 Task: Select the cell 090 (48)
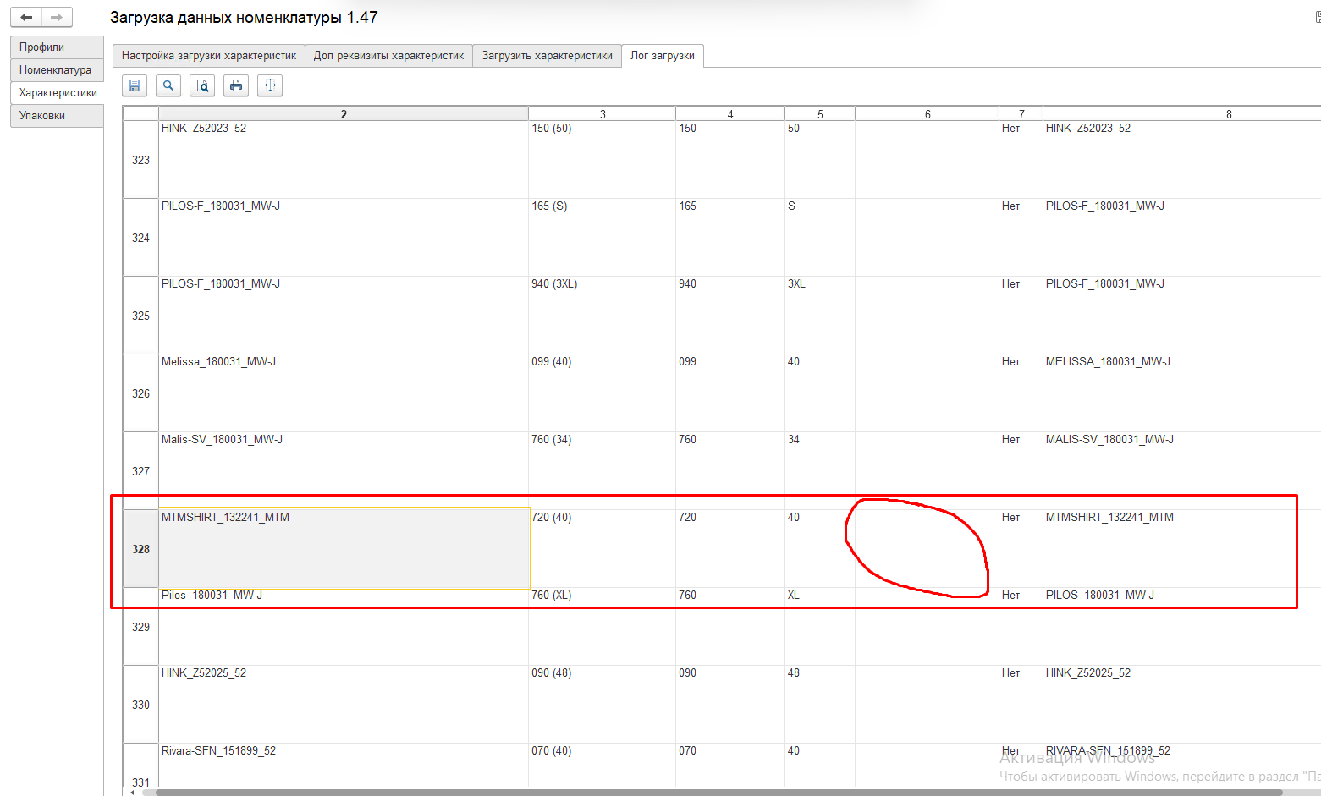coord(603,705)
